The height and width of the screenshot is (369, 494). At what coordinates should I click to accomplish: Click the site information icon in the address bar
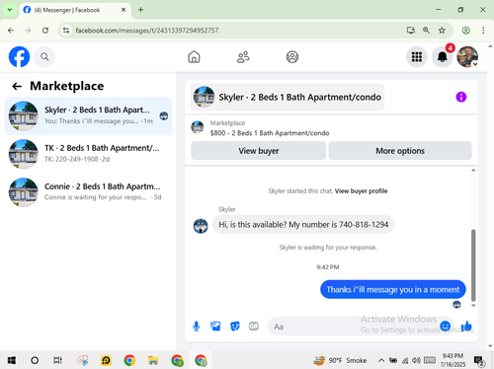66,31
